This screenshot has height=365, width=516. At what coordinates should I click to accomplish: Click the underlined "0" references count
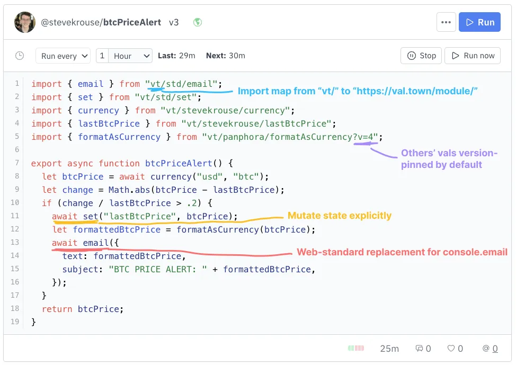pos(494,348)
